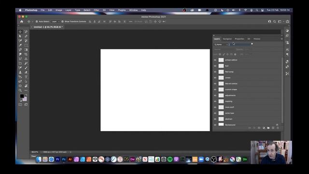Viewport: 309px width, 174px height.
Task: Open the Edit Toolbar three-dots button
Action: (26, 90)
